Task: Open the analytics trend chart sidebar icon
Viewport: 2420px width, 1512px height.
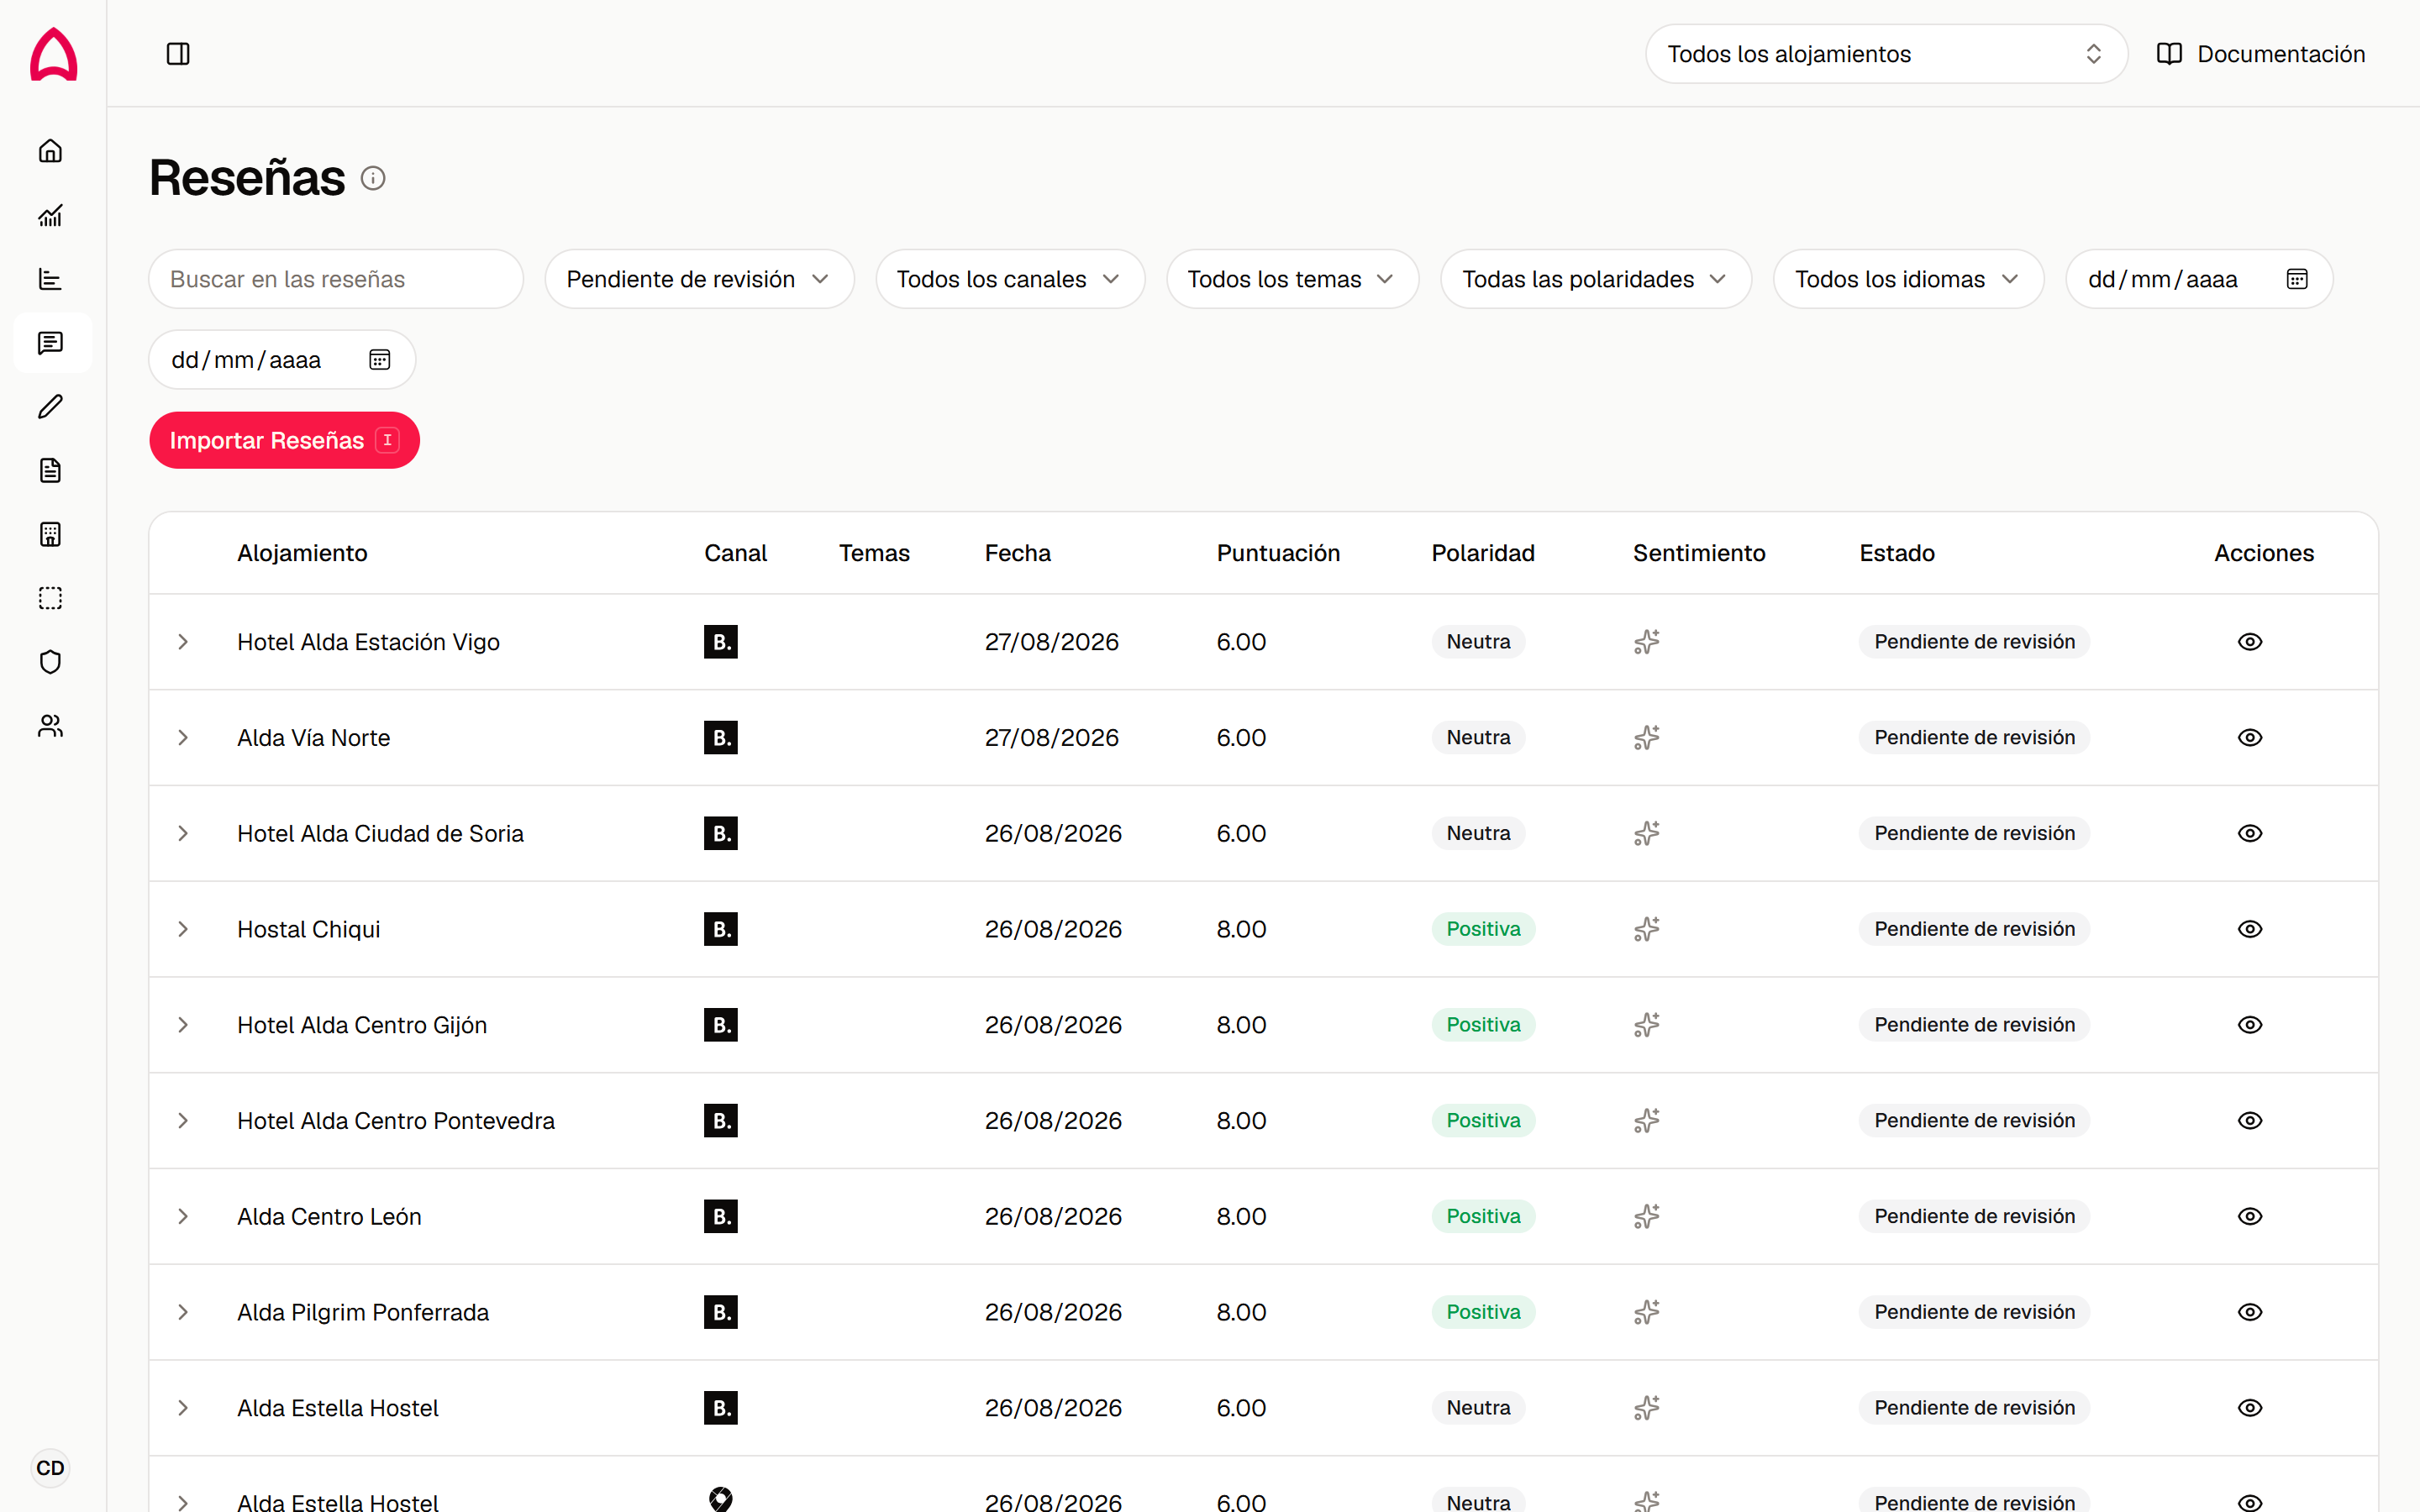Action: tap(51, 215)
